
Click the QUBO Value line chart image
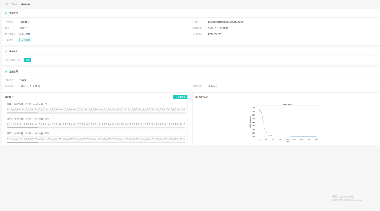click(x=286, y=122)
